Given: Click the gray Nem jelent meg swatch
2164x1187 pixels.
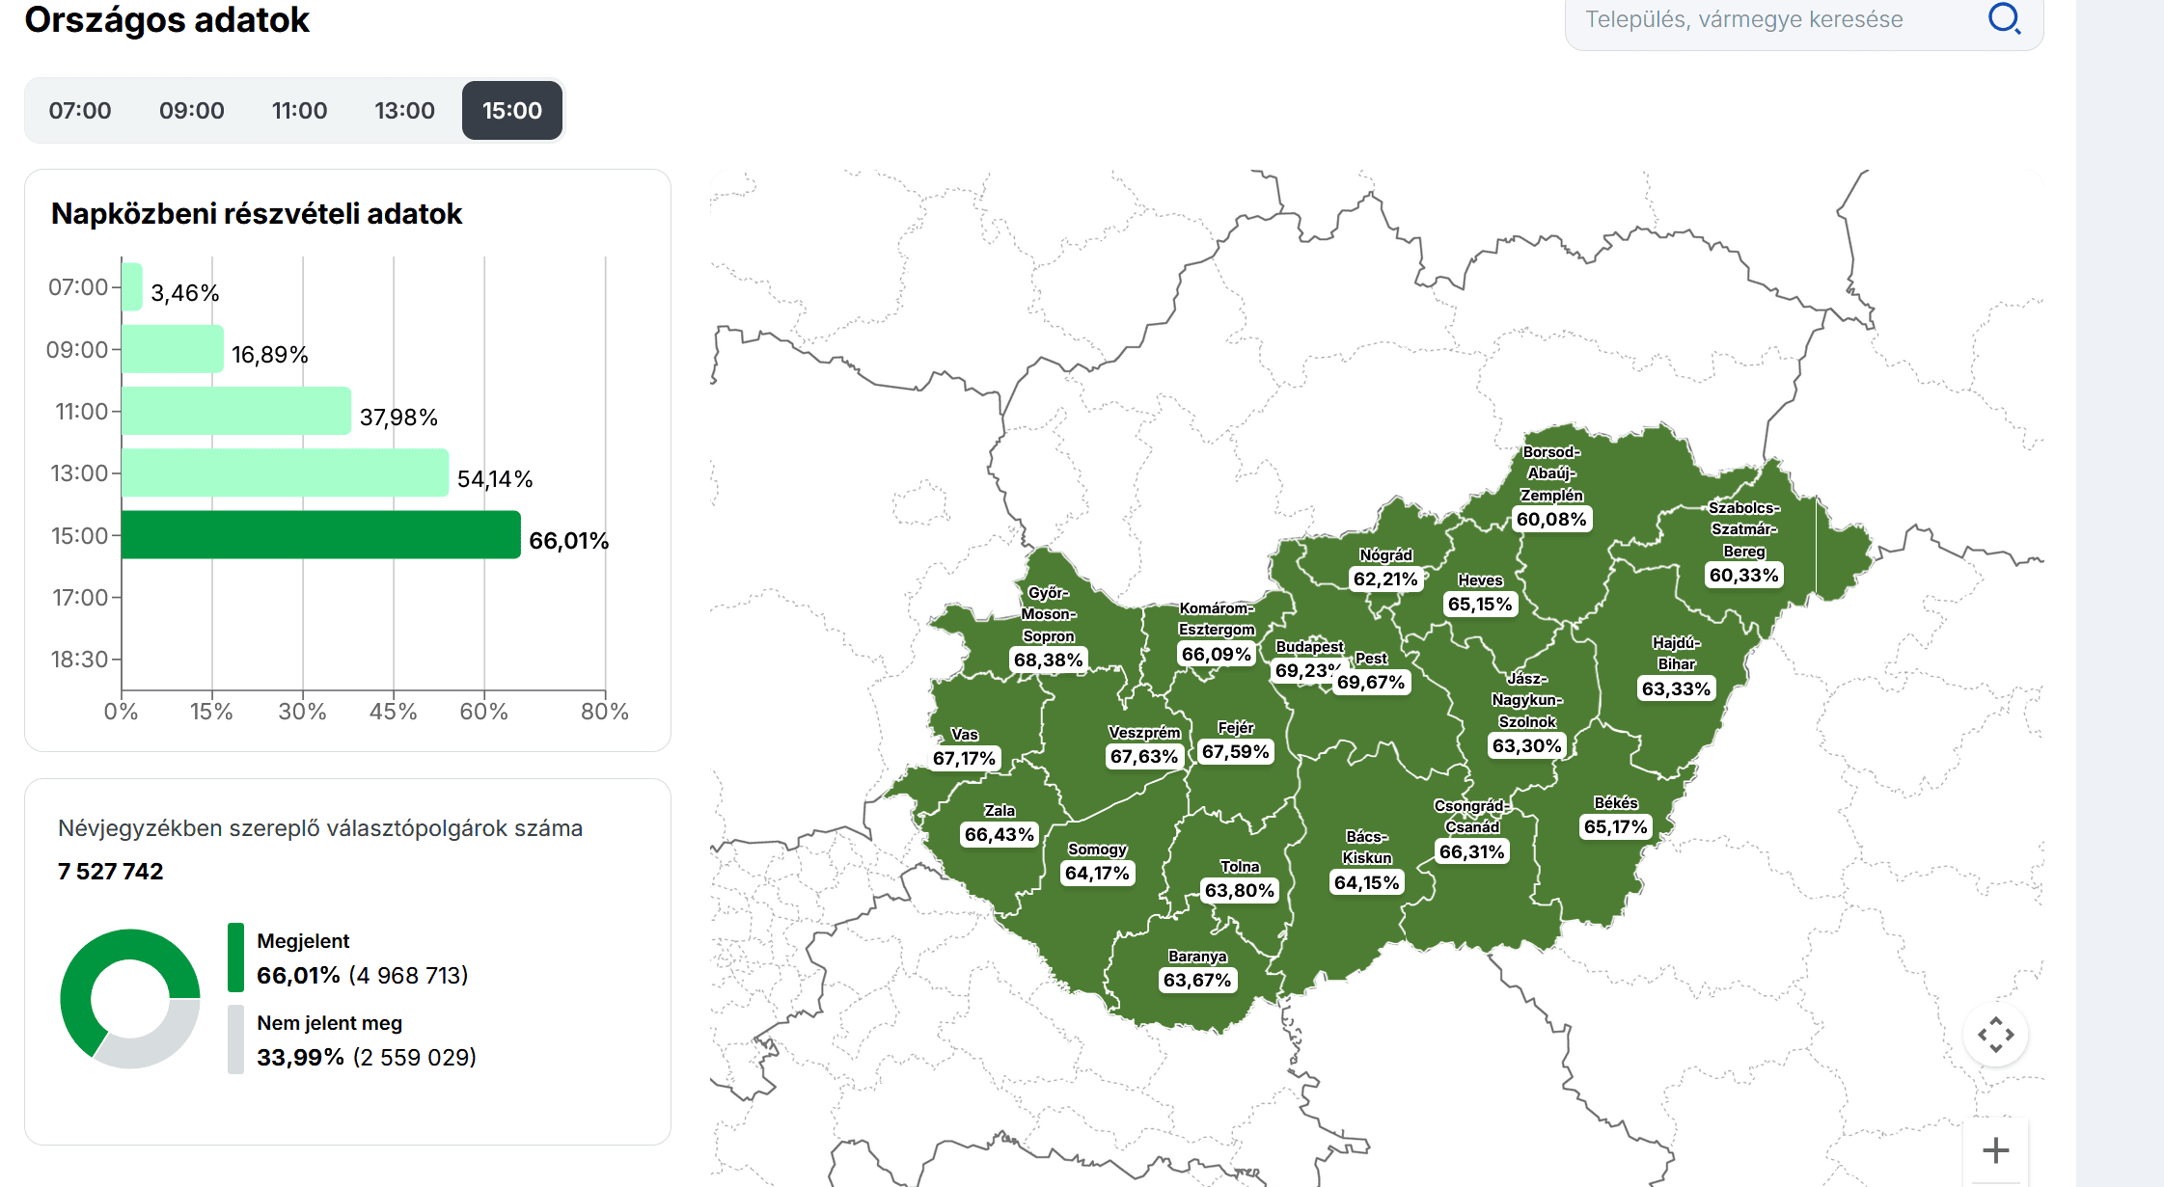Looking at the screenshot, I should tap(235, 1039).
